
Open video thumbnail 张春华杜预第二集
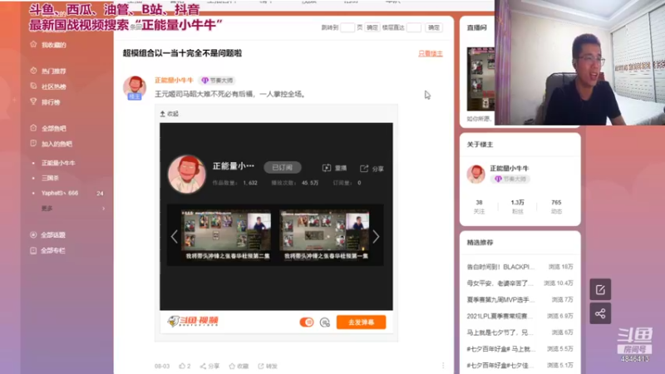(226, 235)
